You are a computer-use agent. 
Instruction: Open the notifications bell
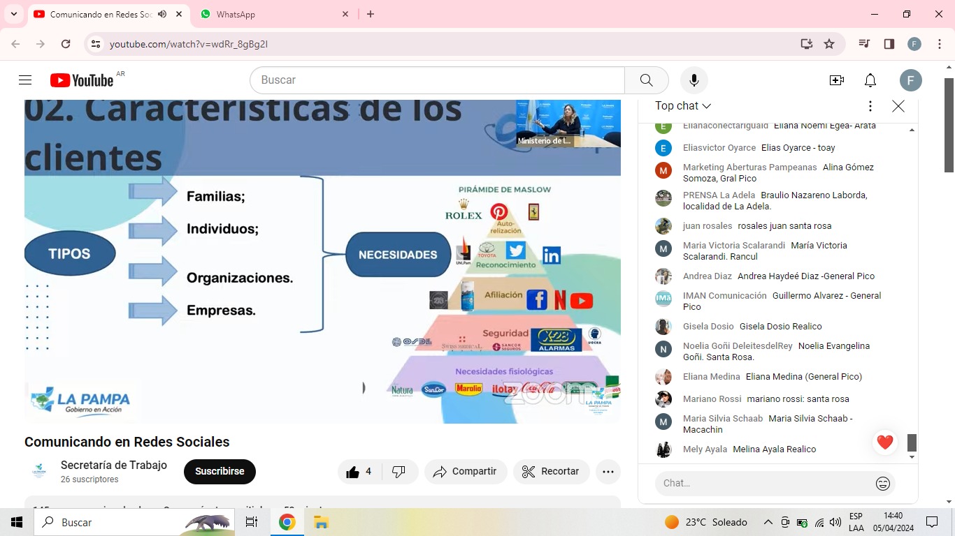pyautogui.click(x=870, y=80)
